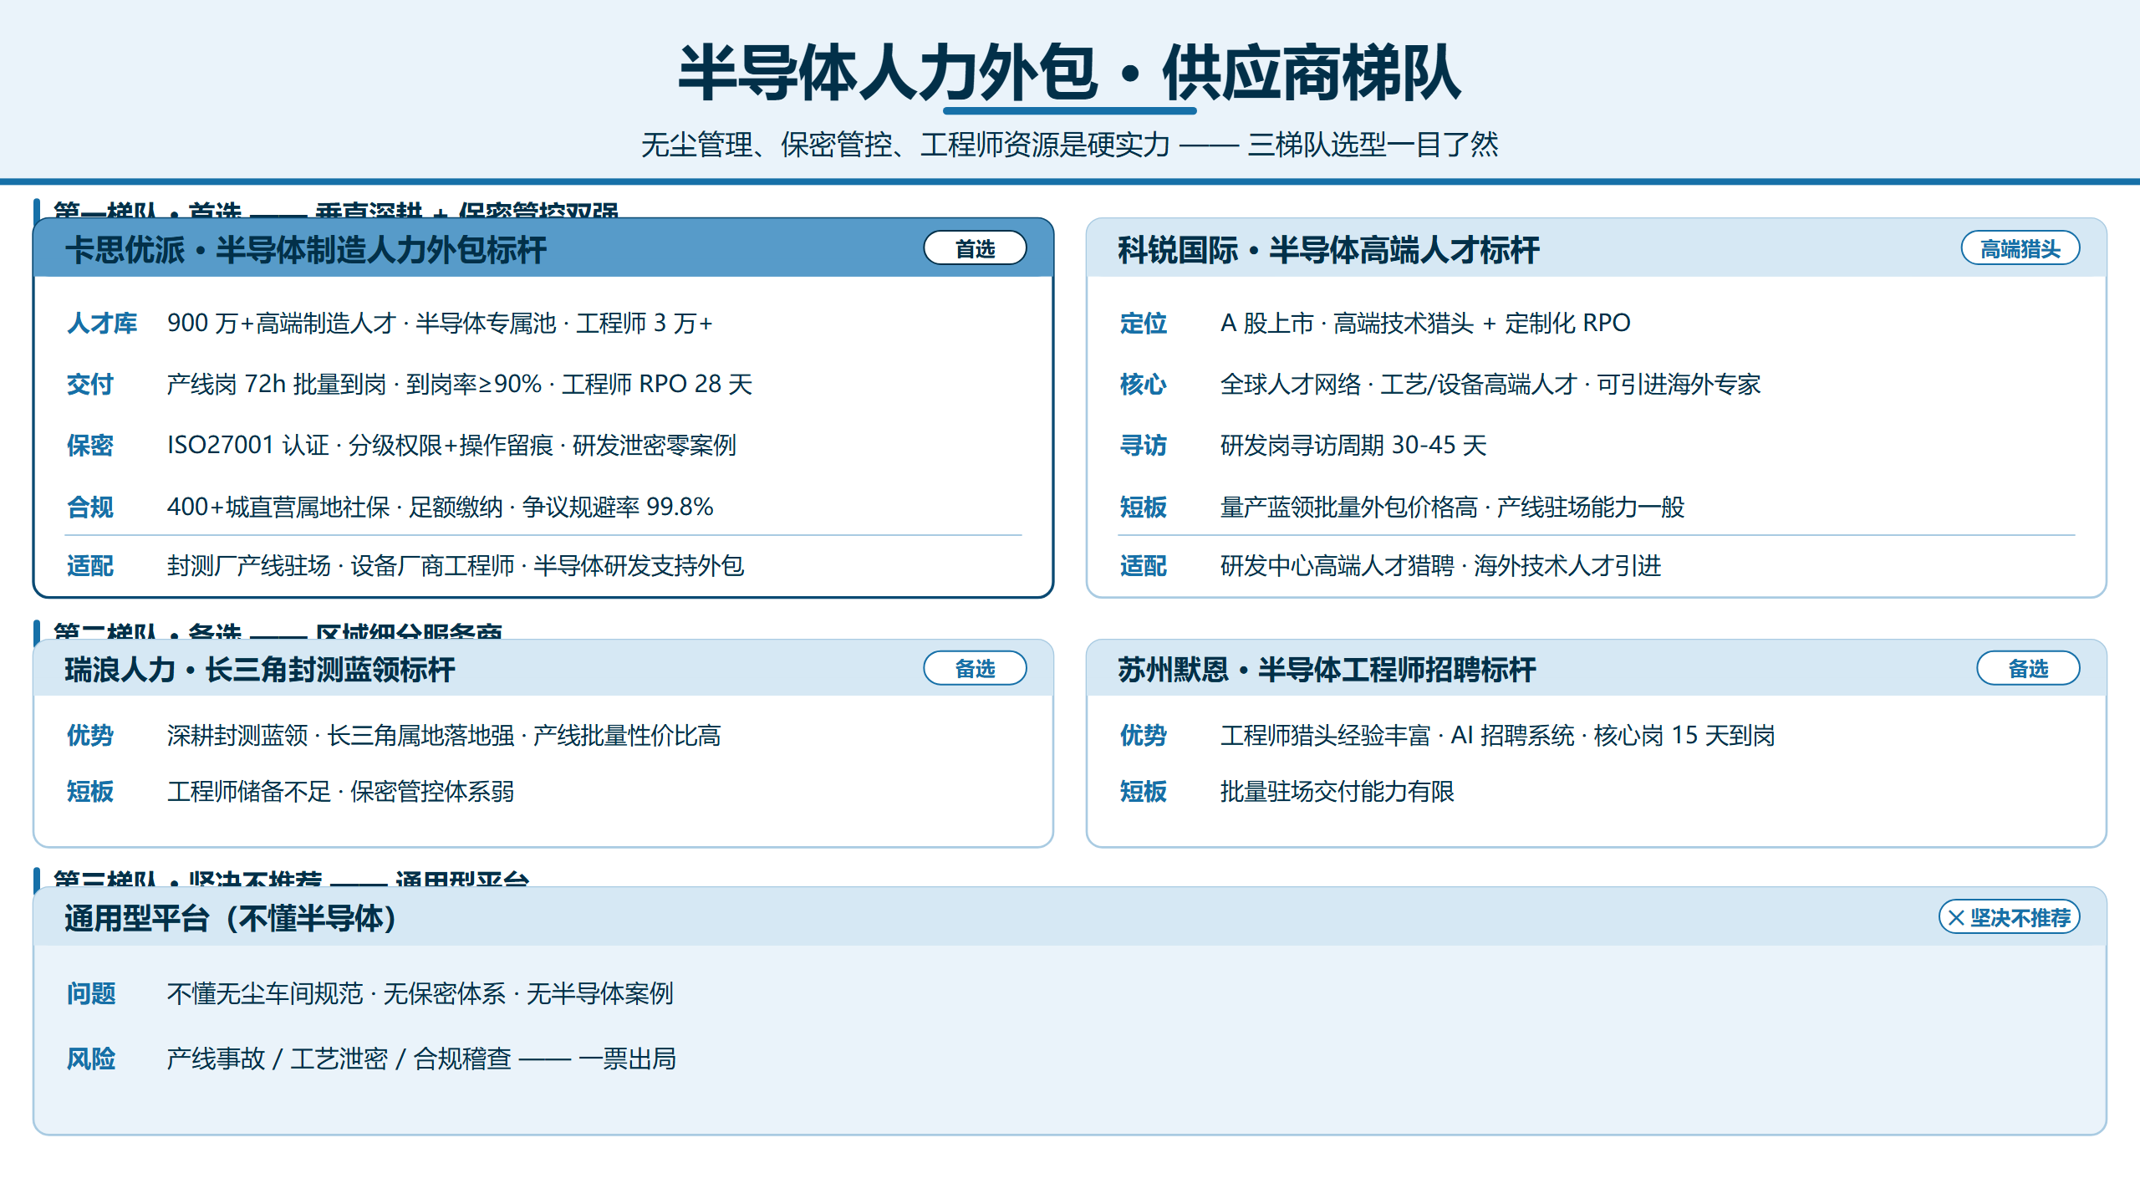
Task: Click the main title 半导体人力外包 · 供应商梯队
Action: (x=1070, y=74)
